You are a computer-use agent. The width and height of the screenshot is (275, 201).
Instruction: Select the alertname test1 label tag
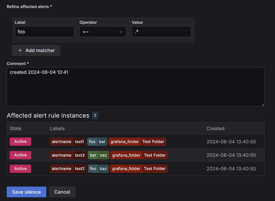[68, 142]
